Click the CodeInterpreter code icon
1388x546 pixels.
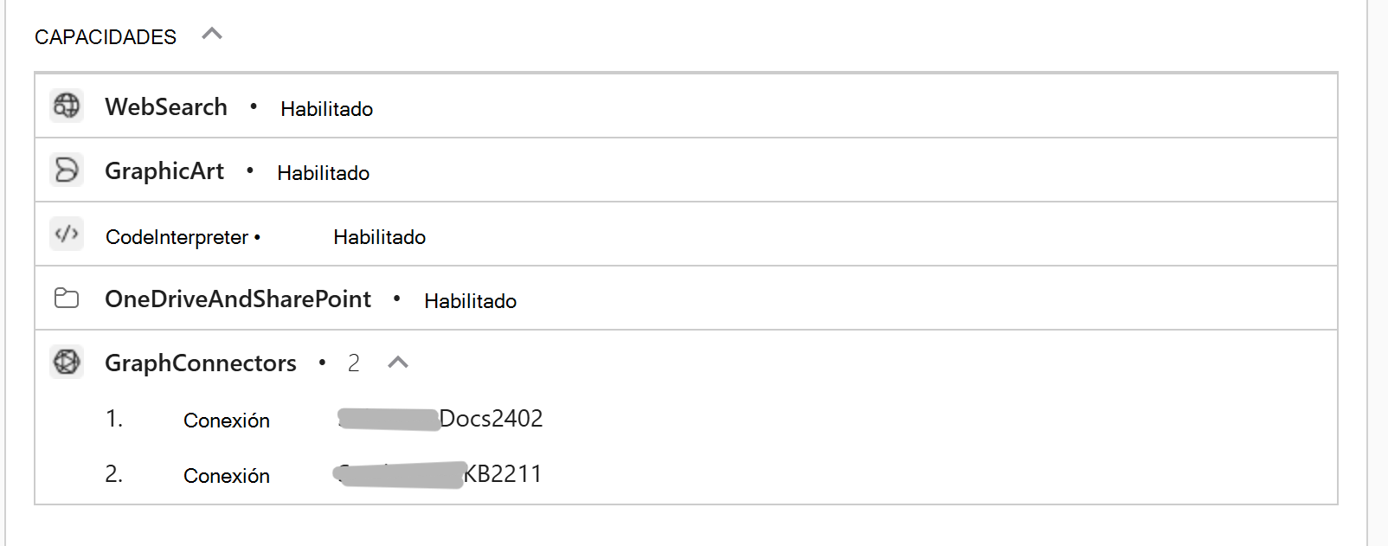pos(67,234)
